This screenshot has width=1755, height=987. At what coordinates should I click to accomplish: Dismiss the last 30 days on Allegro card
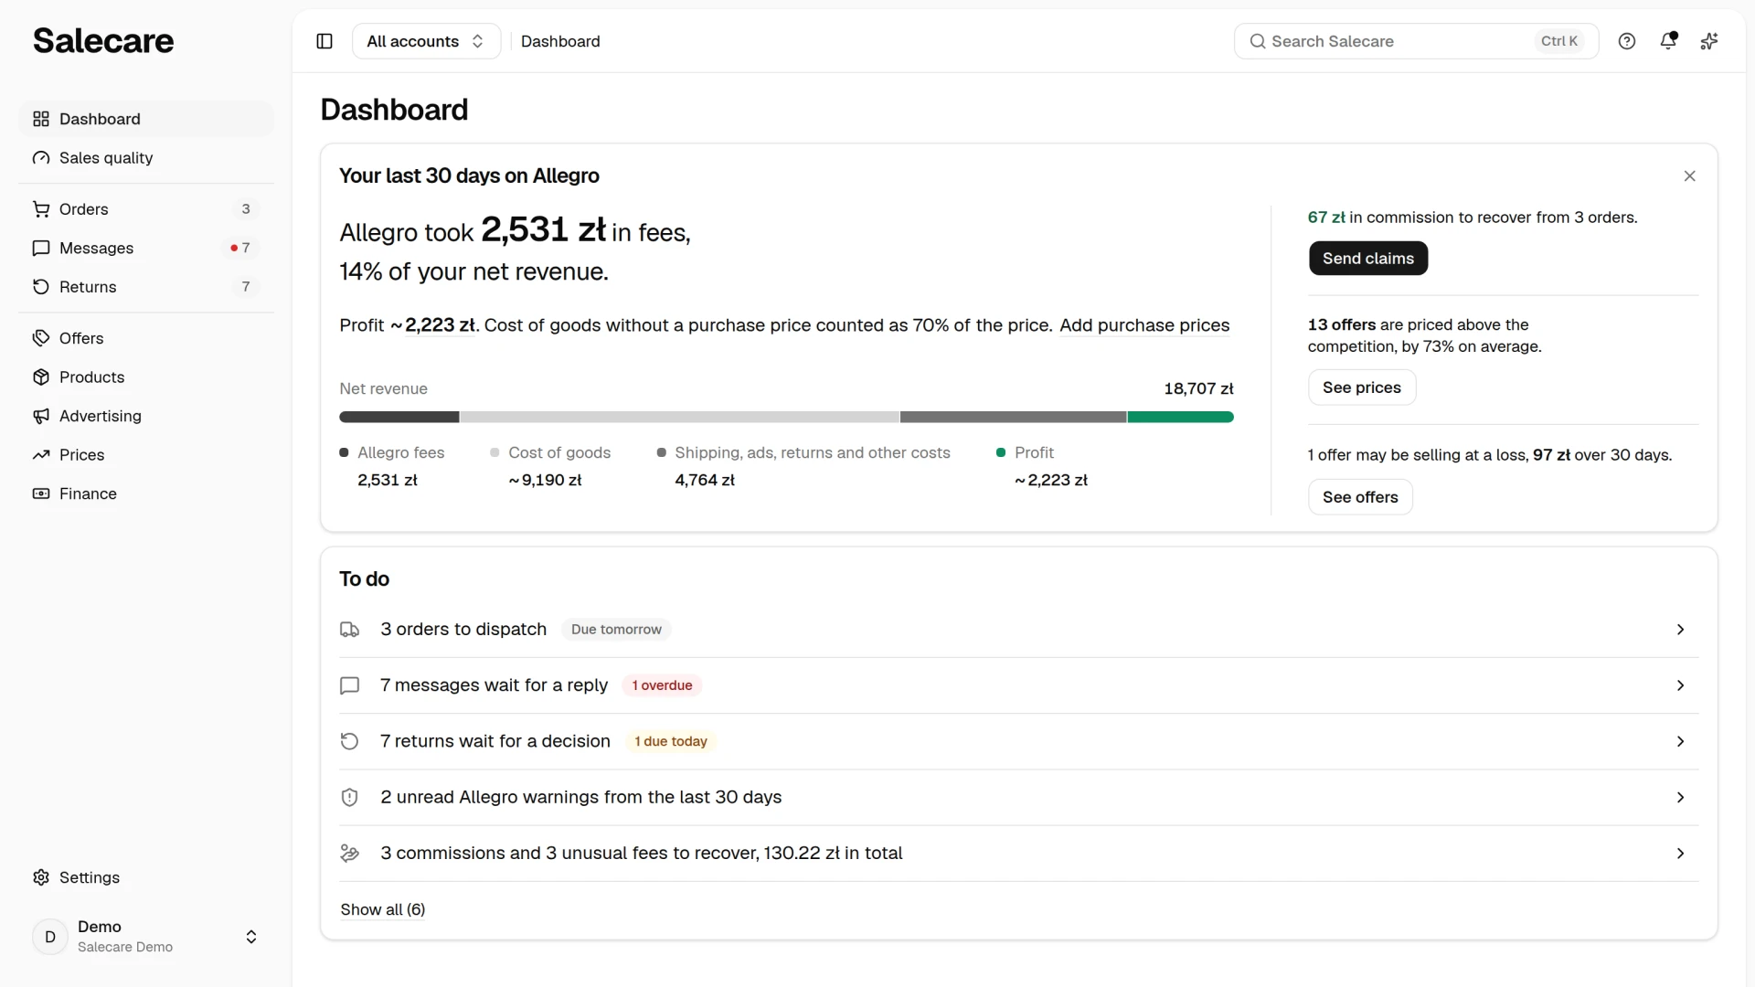coord(1689,176)
